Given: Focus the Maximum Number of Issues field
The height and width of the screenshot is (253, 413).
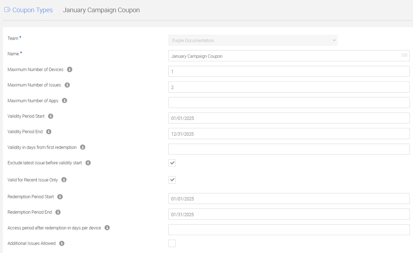Looking at the screenshot, I should (289, 87).
